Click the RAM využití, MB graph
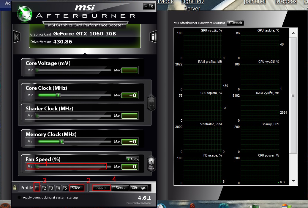Image resolution: width=308 pixels, height=208 pixels. point(260,108)
